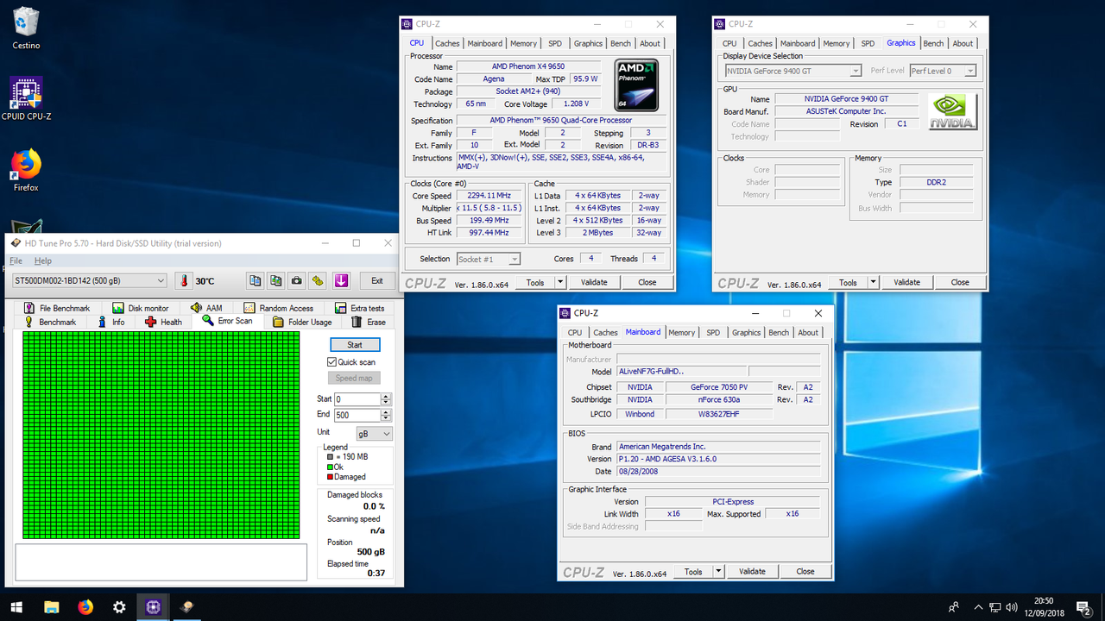Adjust End value stepper

point(386,415)
